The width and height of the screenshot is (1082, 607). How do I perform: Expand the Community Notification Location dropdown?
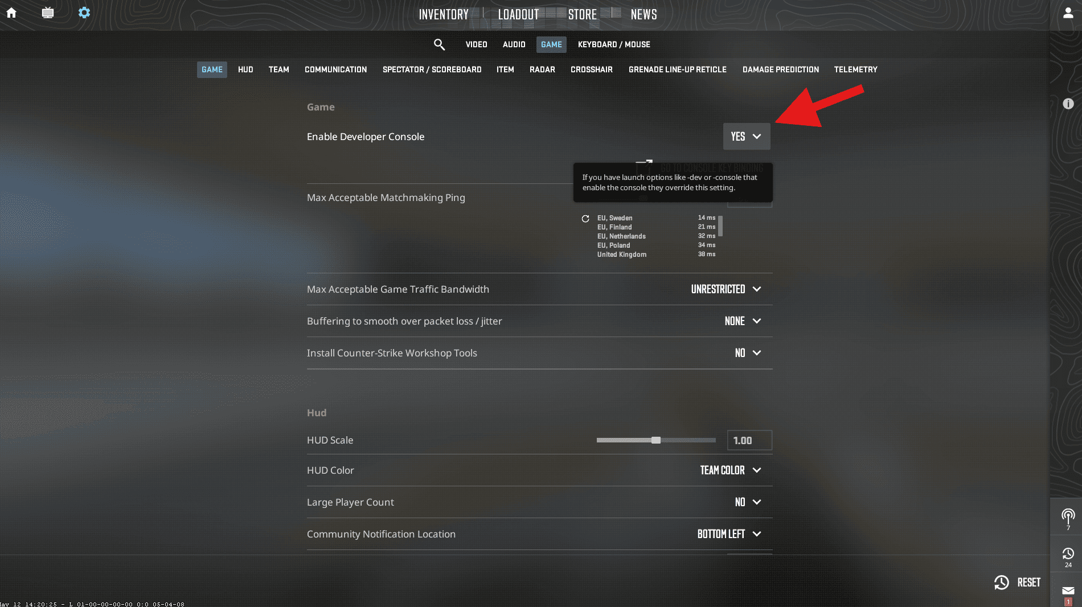click(729, 534)
